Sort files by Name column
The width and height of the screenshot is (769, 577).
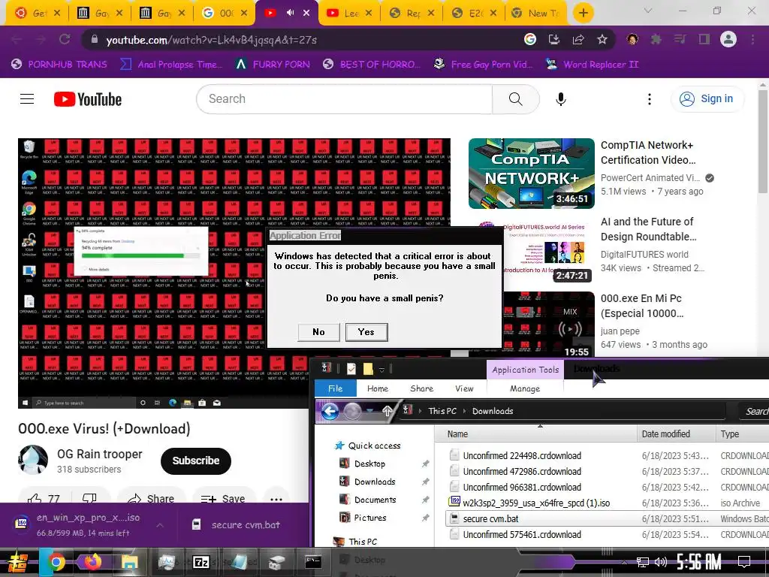536,434
